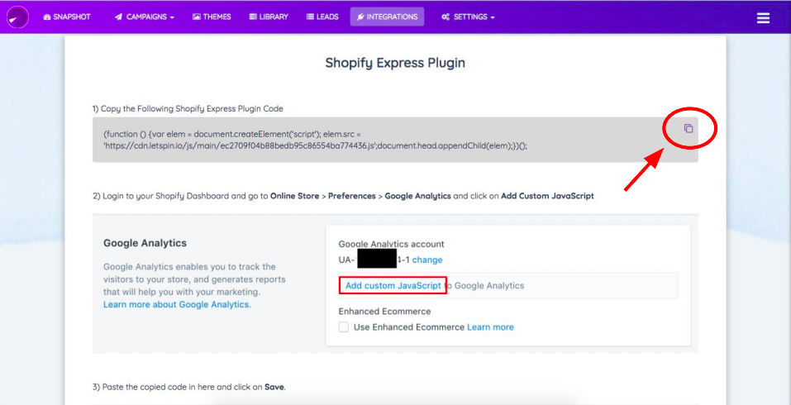The height and width of the screenshot is (405, 791).
Task: View the Leads page
Action: (322, 17)
